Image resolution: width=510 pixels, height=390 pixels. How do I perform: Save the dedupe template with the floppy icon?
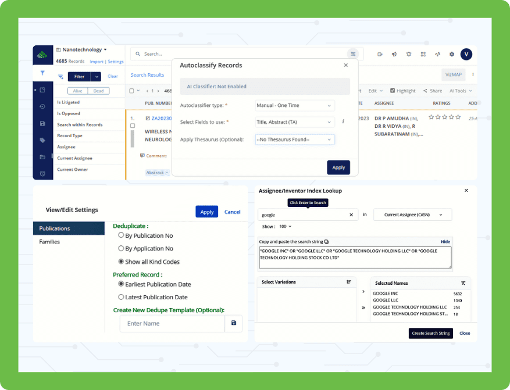[x=234, y=323]
